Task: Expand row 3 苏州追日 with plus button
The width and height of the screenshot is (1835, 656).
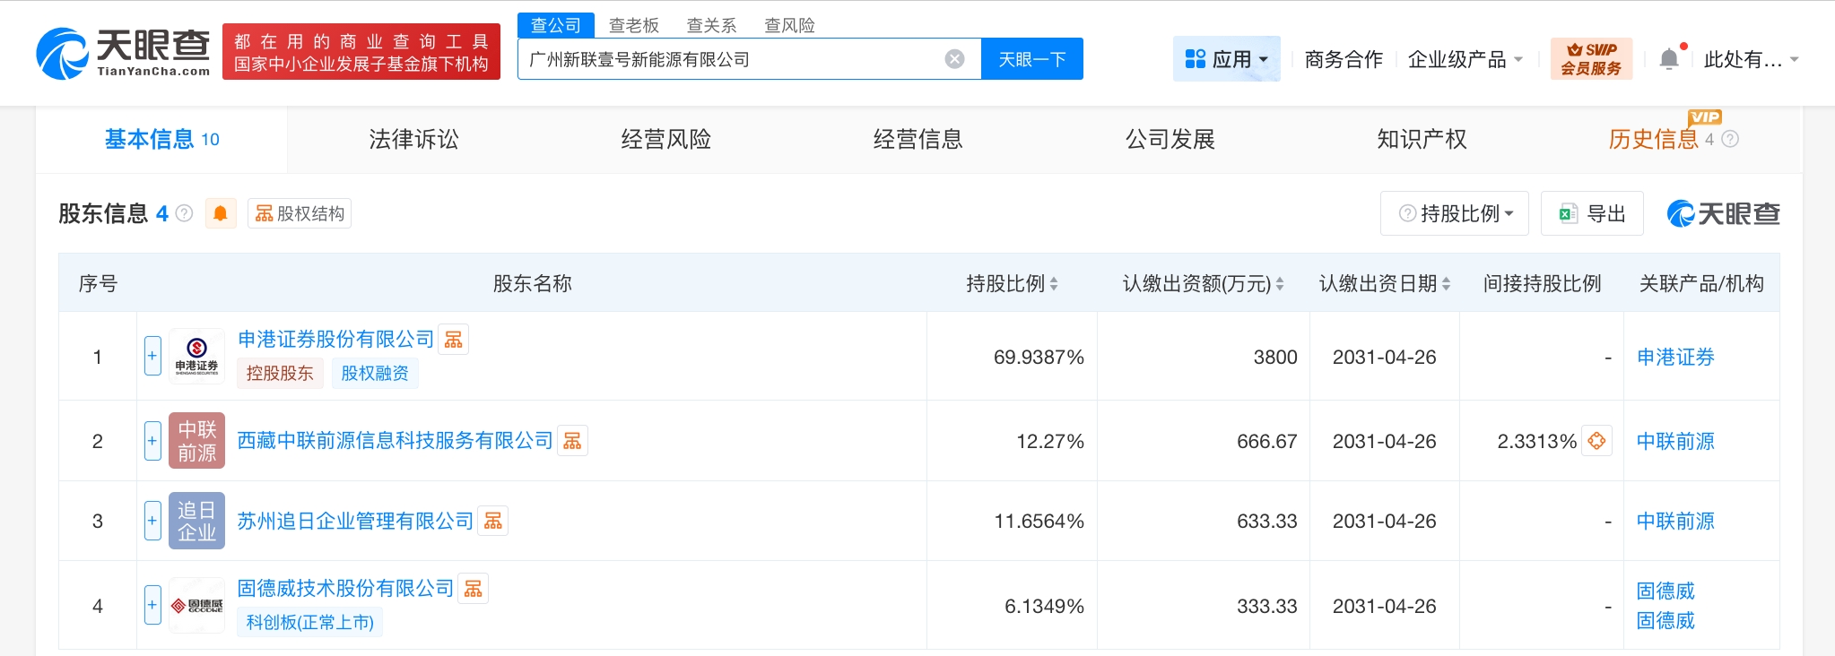Action: [152, 521]
